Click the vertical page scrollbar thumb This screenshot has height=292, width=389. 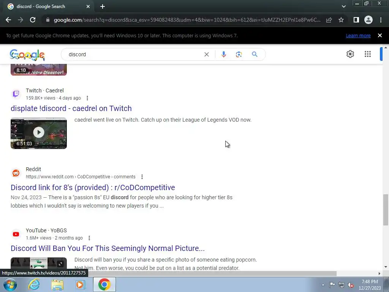point(386,210)
